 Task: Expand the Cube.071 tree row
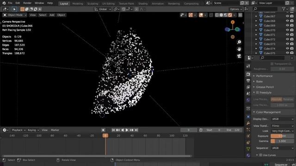[x=256, y=35]
